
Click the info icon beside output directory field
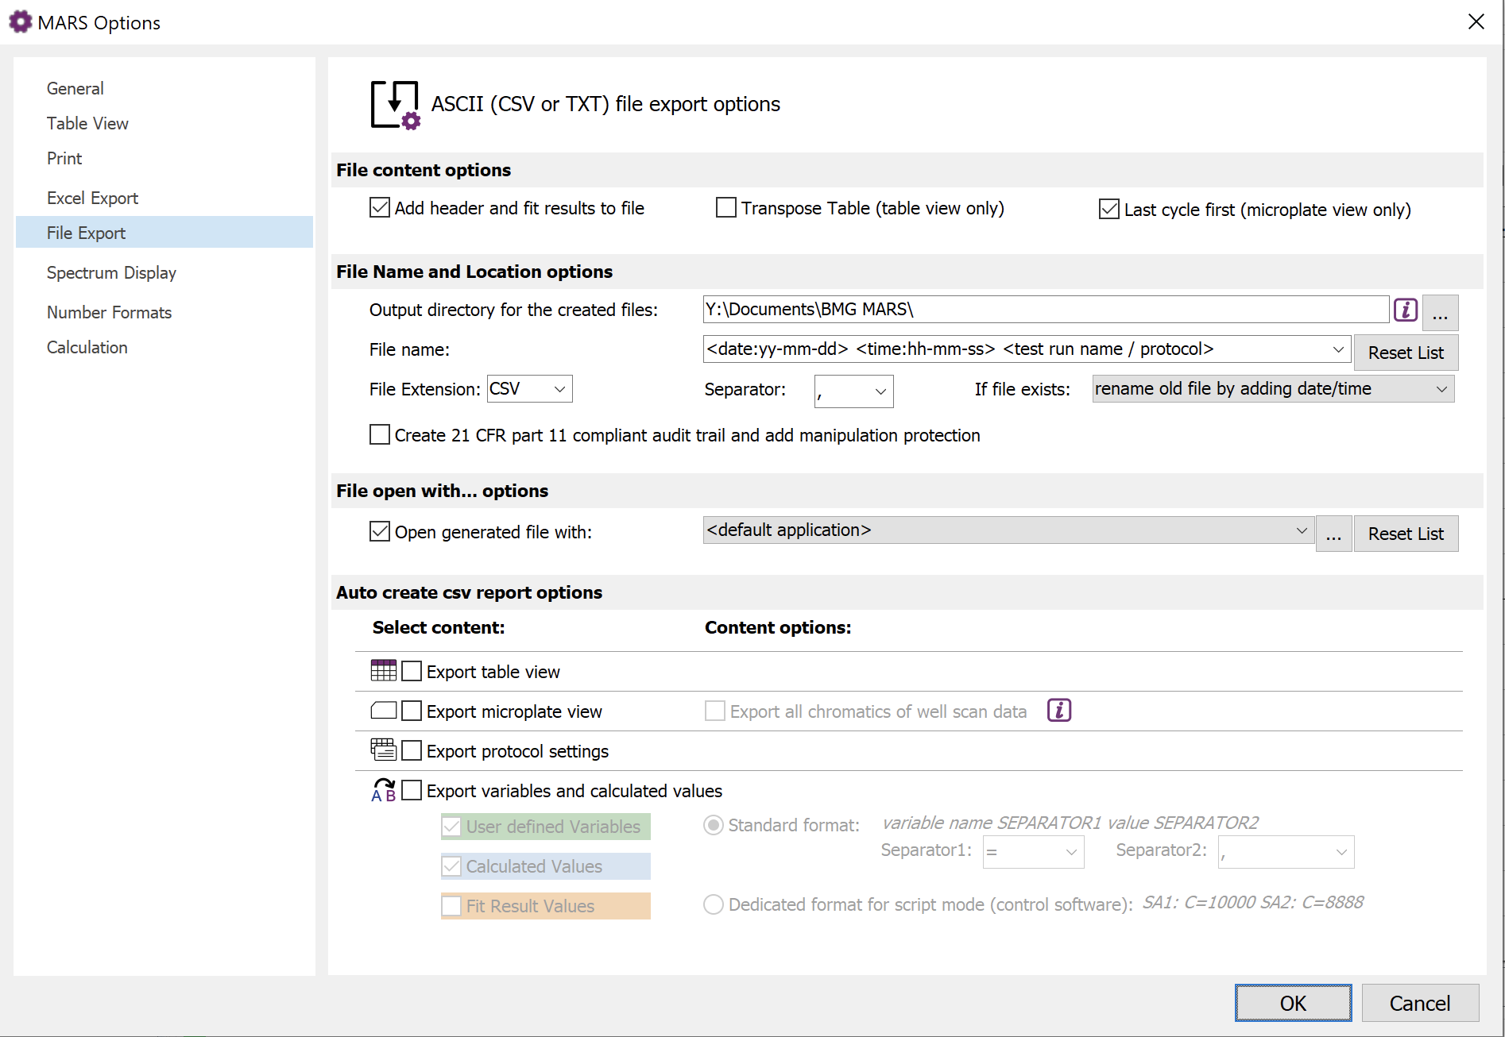pos(1405,310)
